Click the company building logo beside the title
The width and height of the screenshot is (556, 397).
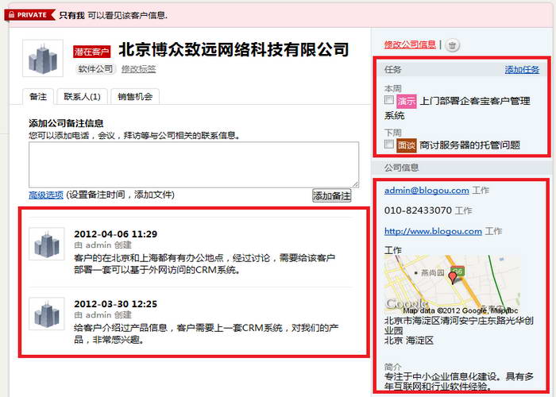pyautogui.click(x=43, y=58)
